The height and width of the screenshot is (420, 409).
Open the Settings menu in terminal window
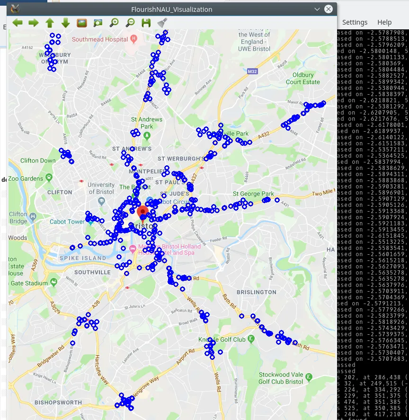(355, 22)
